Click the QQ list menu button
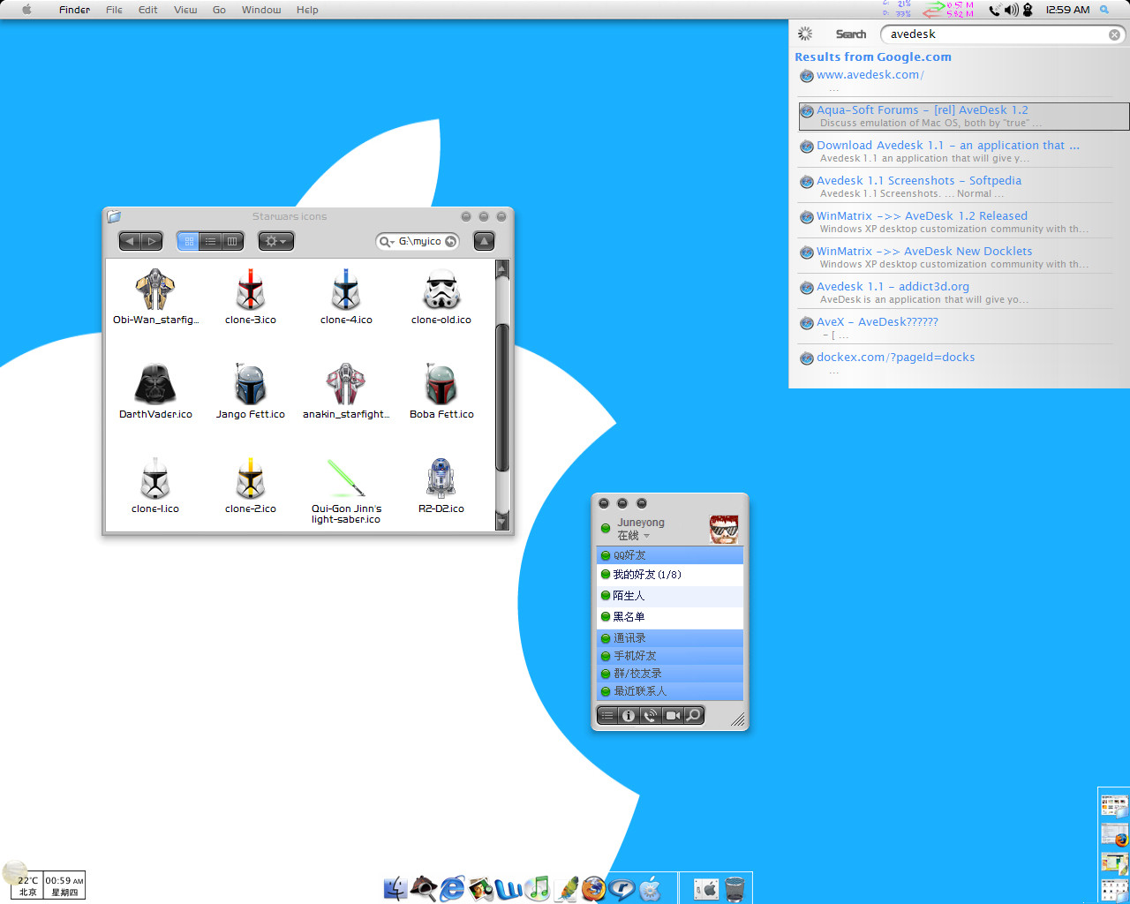Image resolution: width=1130 pixels, height=904 pixels. tap(607, 716)
